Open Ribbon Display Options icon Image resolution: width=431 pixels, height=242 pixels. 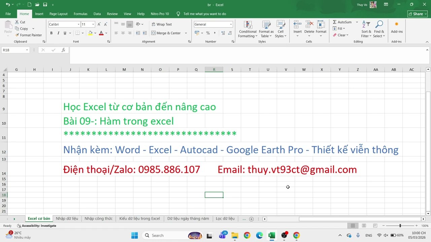tap(386, 5)
